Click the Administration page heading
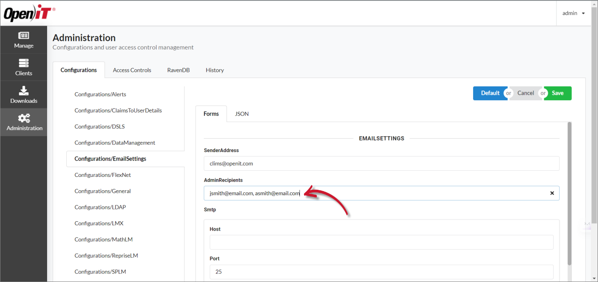The image size is (598, 282). [x=84, y=38]
